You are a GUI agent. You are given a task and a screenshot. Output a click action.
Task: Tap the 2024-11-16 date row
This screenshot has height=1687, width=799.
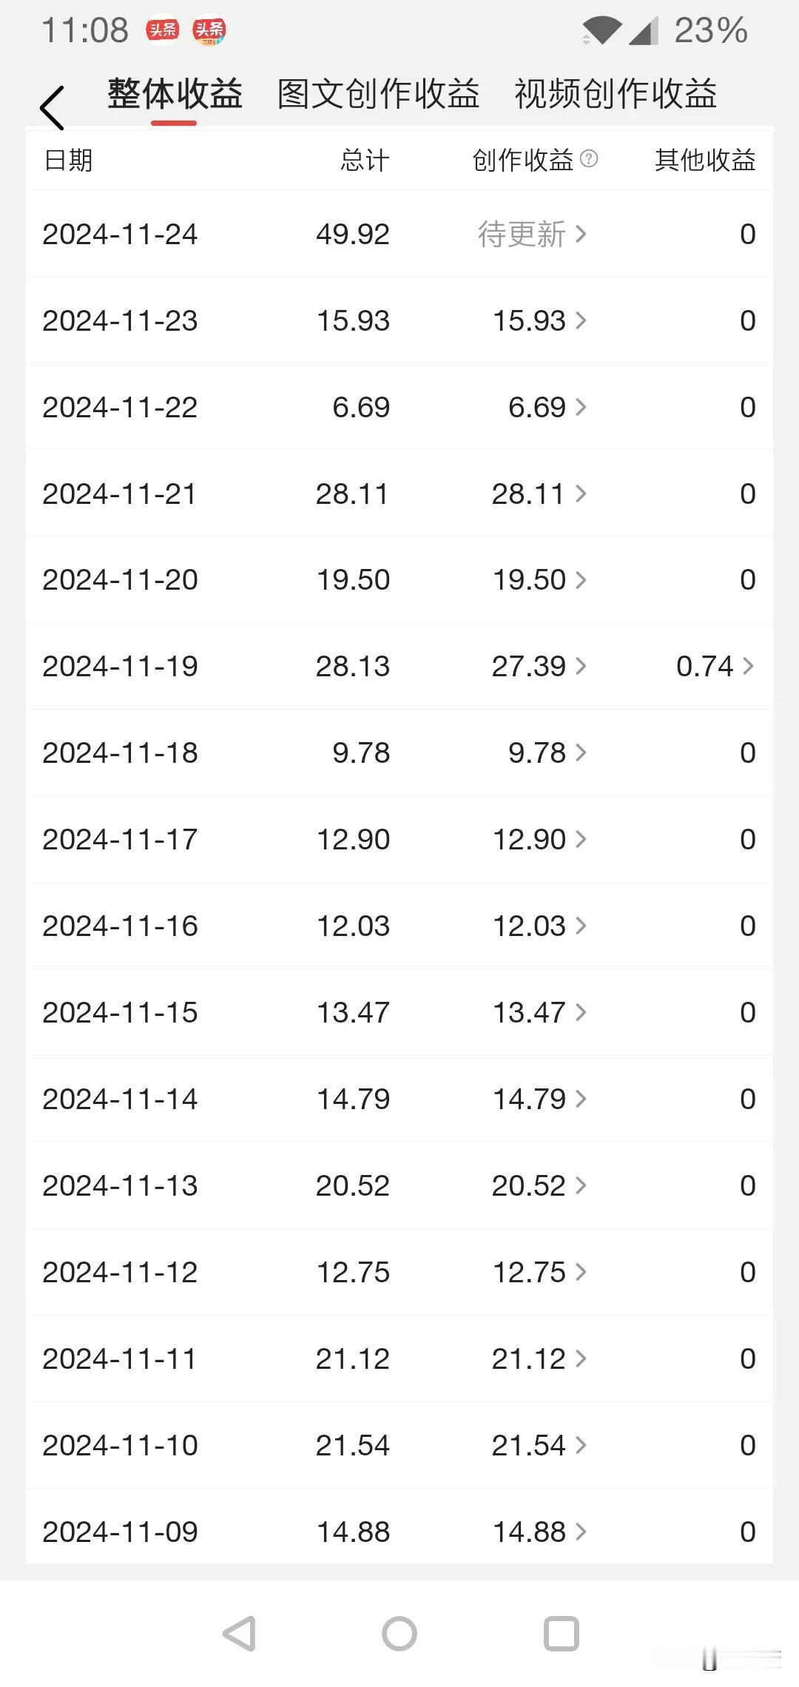point(399,926)
